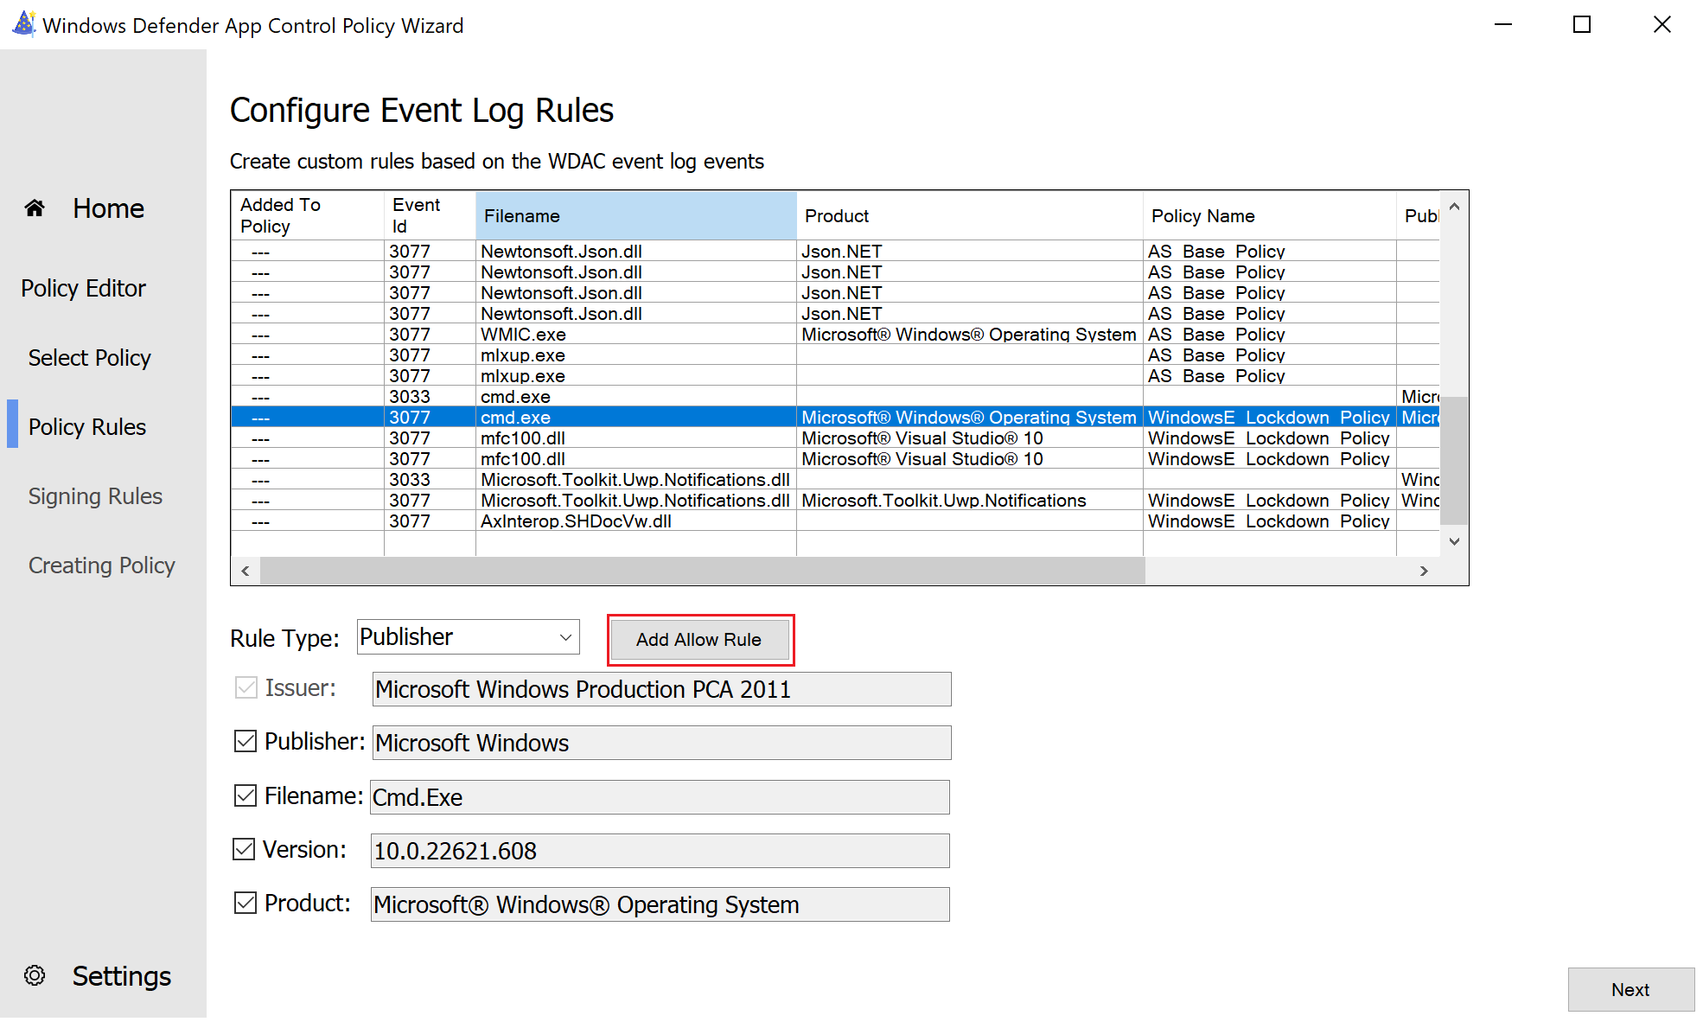Maximize the wizard window
Viewport: 1703px width, 1022px height.
pos(1581,24)
